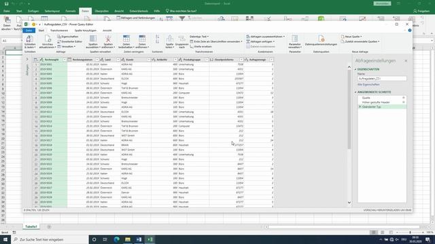This screenshot has width=435, height=244.
Task: Click Zeilen beibehalten icon
Action: [x=126, y=39]
